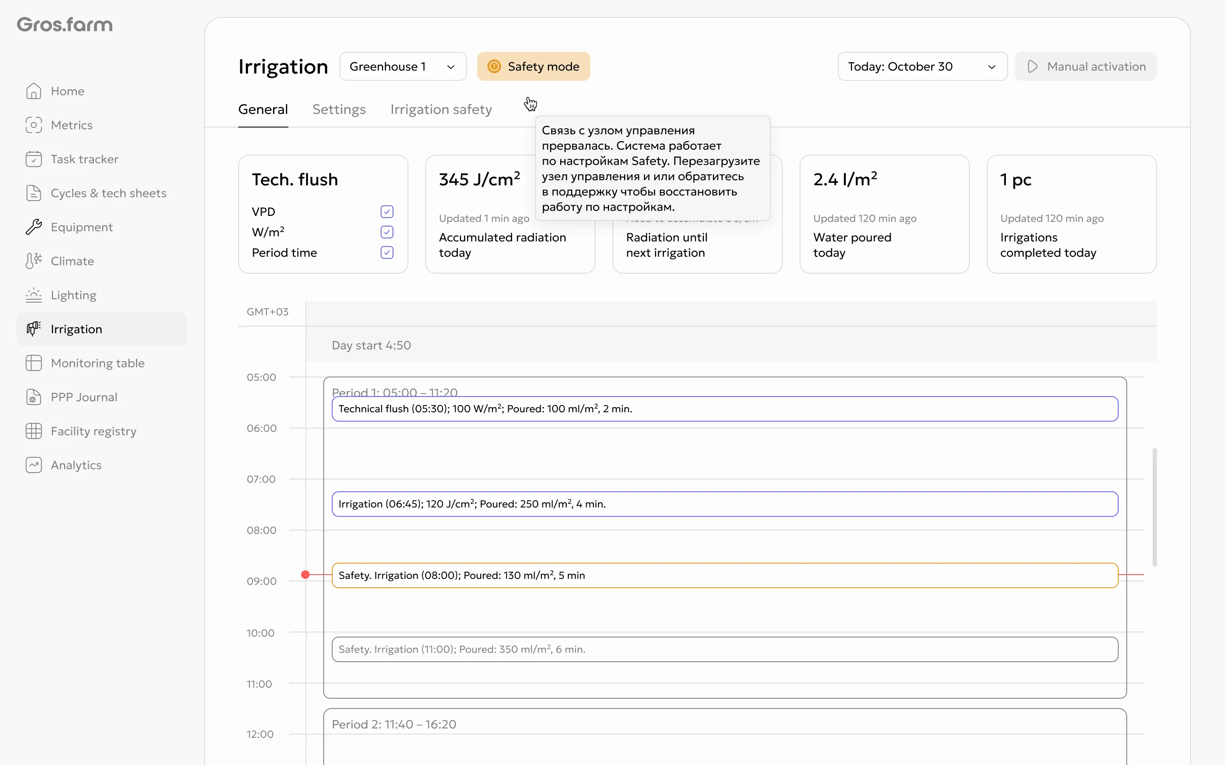Screen dimensions: 1225x765
Task: Click the Day start 4:50 label
Action: 372,345
